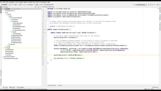The width and height of the screenshot is (161, 91).
Task: Open the Favorites side tool window
Action: [1, 82]
